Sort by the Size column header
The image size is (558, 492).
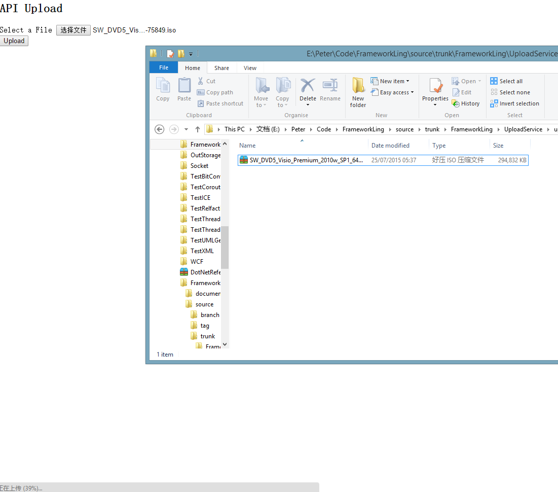click(x=510, y=146)
